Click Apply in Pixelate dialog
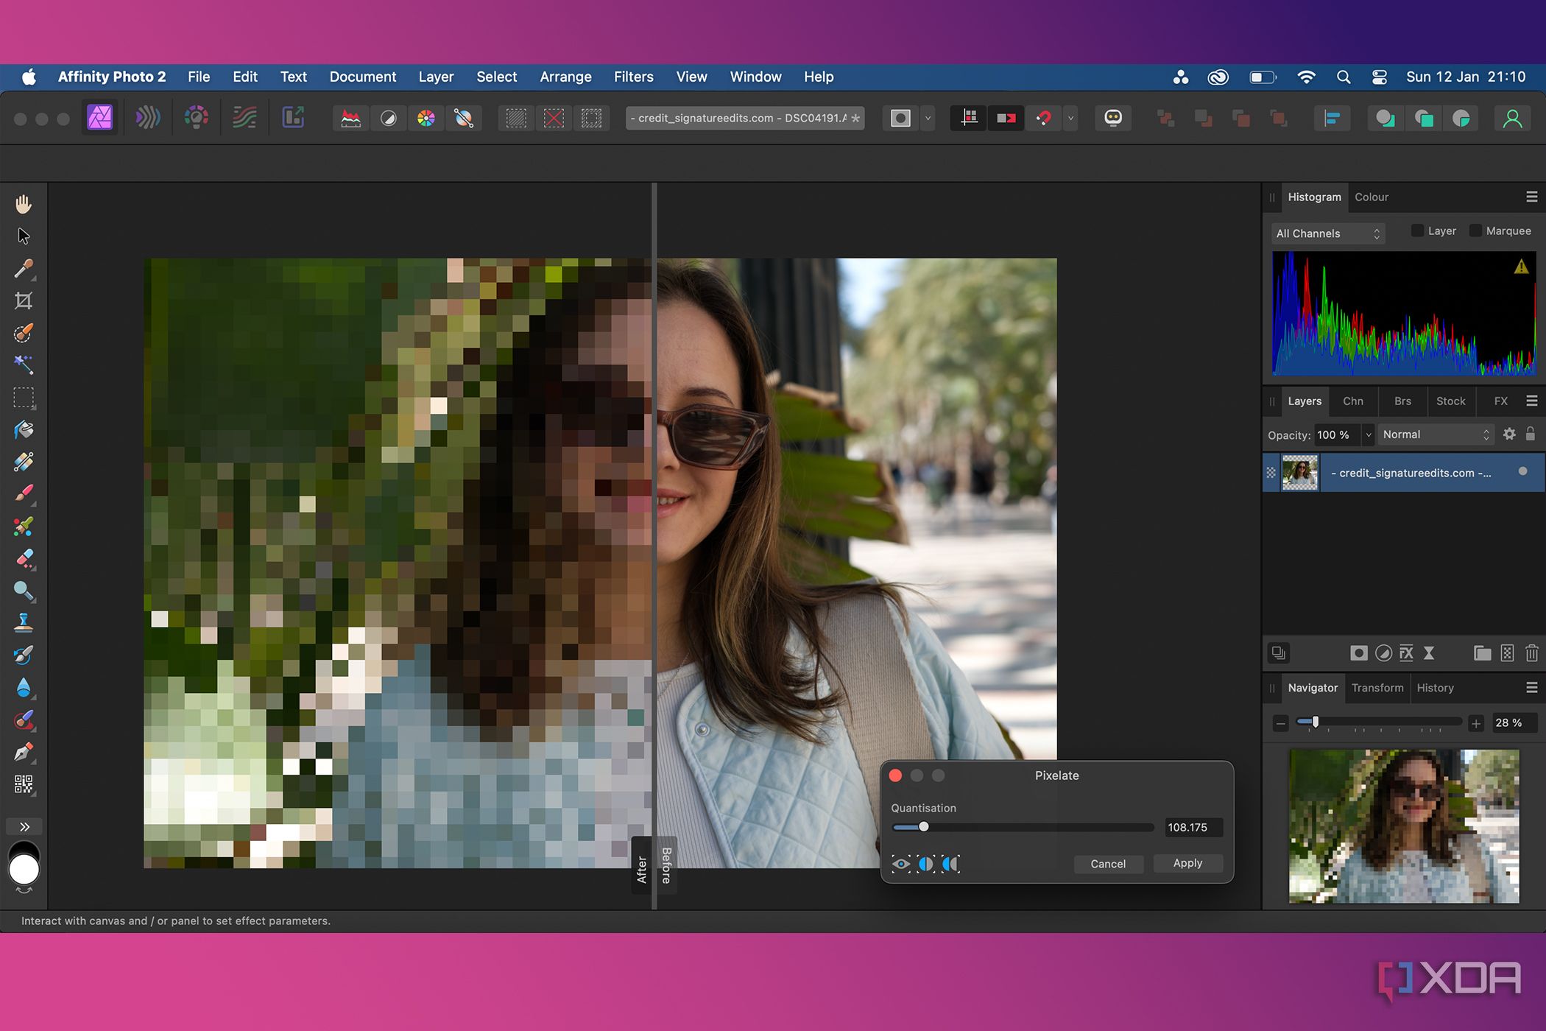The image size is (1546, 1031). (1187, 863)
